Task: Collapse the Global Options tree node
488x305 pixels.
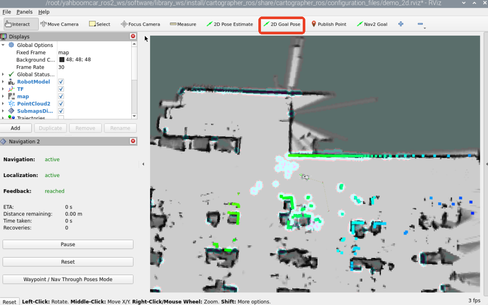Action: click(3, 45)
